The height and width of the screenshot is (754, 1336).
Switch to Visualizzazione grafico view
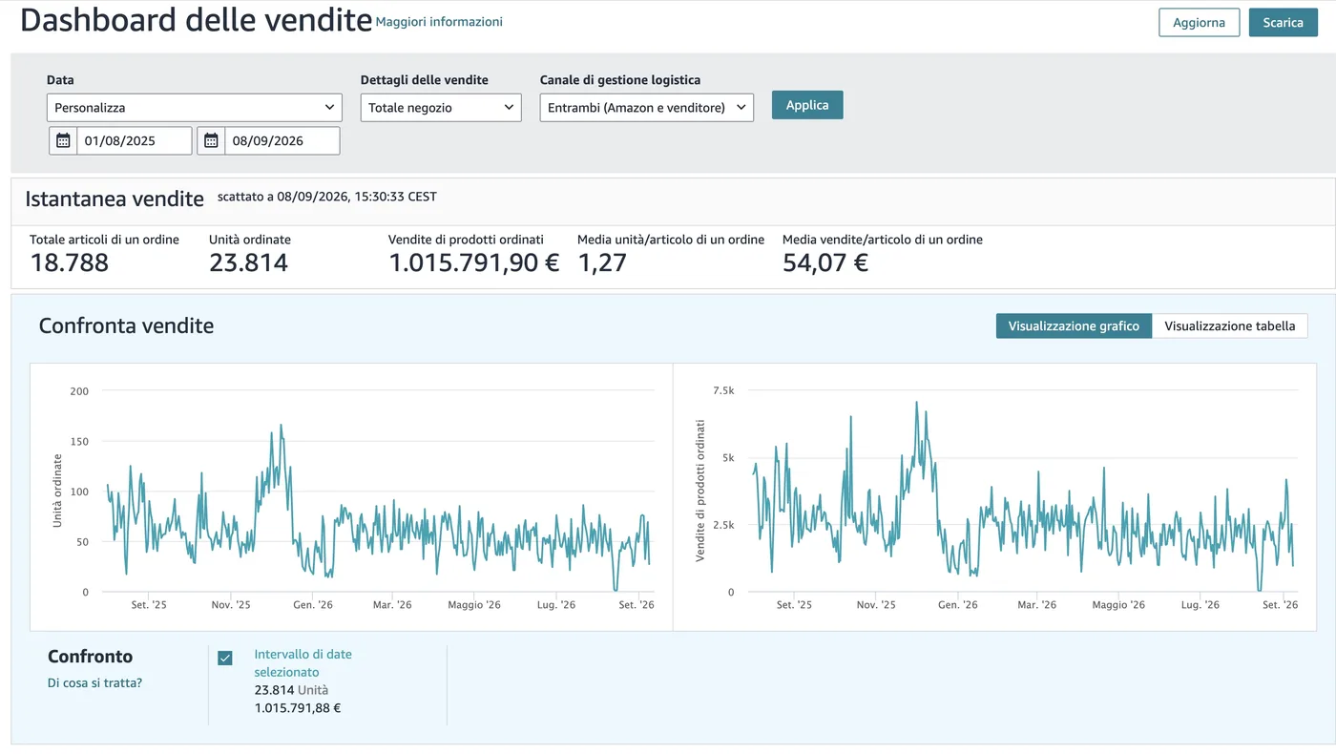1074,325
